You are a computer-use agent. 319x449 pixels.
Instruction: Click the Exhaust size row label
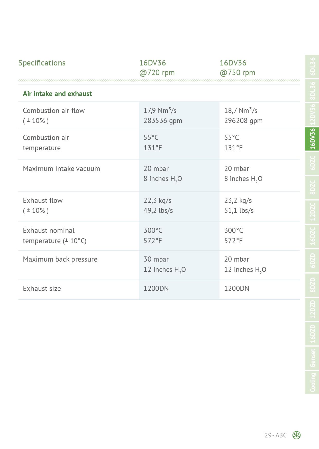(42, 289)
